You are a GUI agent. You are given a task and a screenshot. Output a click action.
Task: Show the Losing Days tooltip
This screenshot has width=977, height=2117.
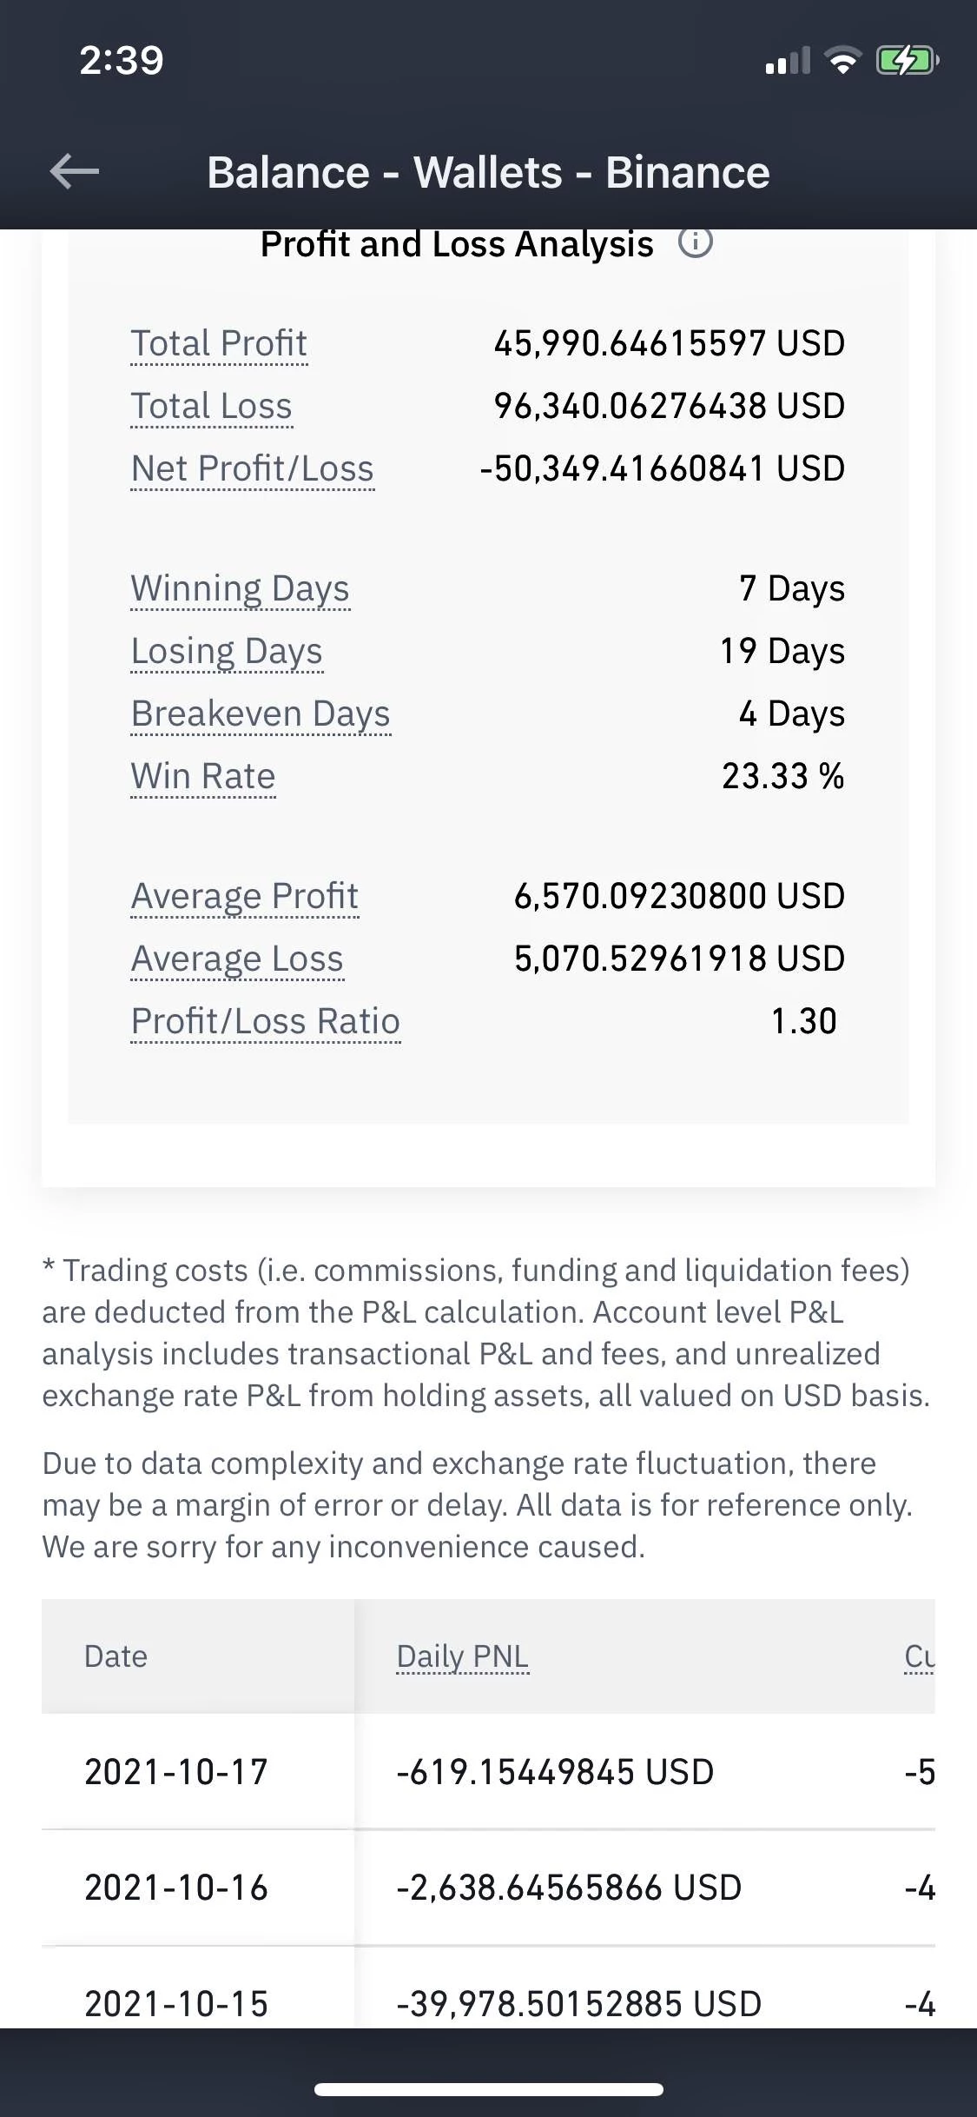tap(226, 651)
